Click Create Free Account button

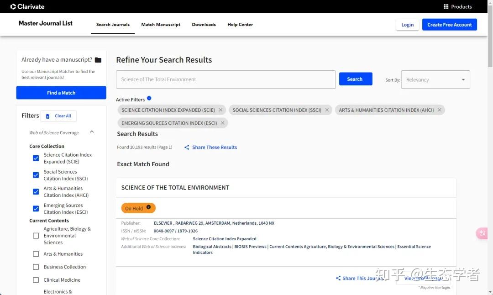449,25
